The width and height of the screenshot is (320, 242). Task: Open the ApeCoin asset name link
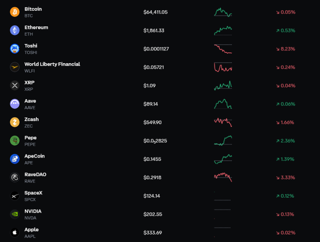(x=34, y=156)
